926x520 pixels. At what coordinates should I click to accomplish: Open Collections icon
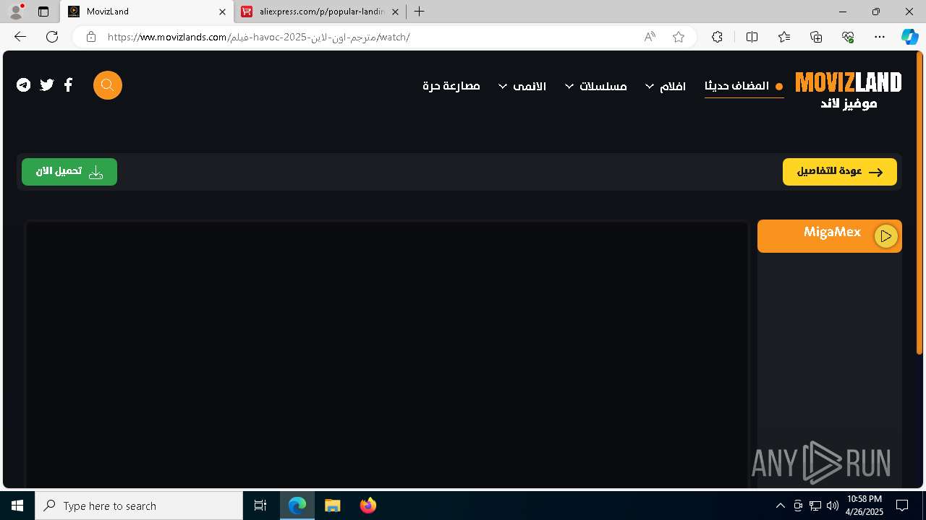tap(816, 37)
